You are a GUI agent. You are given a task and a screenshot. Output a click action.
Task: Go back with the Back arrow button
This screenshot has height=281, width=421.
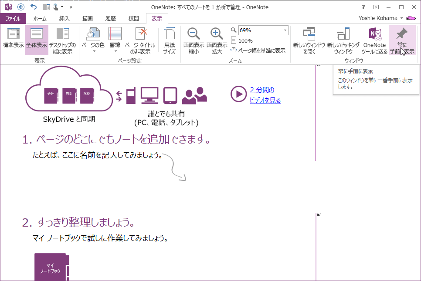tap(20, 7)
